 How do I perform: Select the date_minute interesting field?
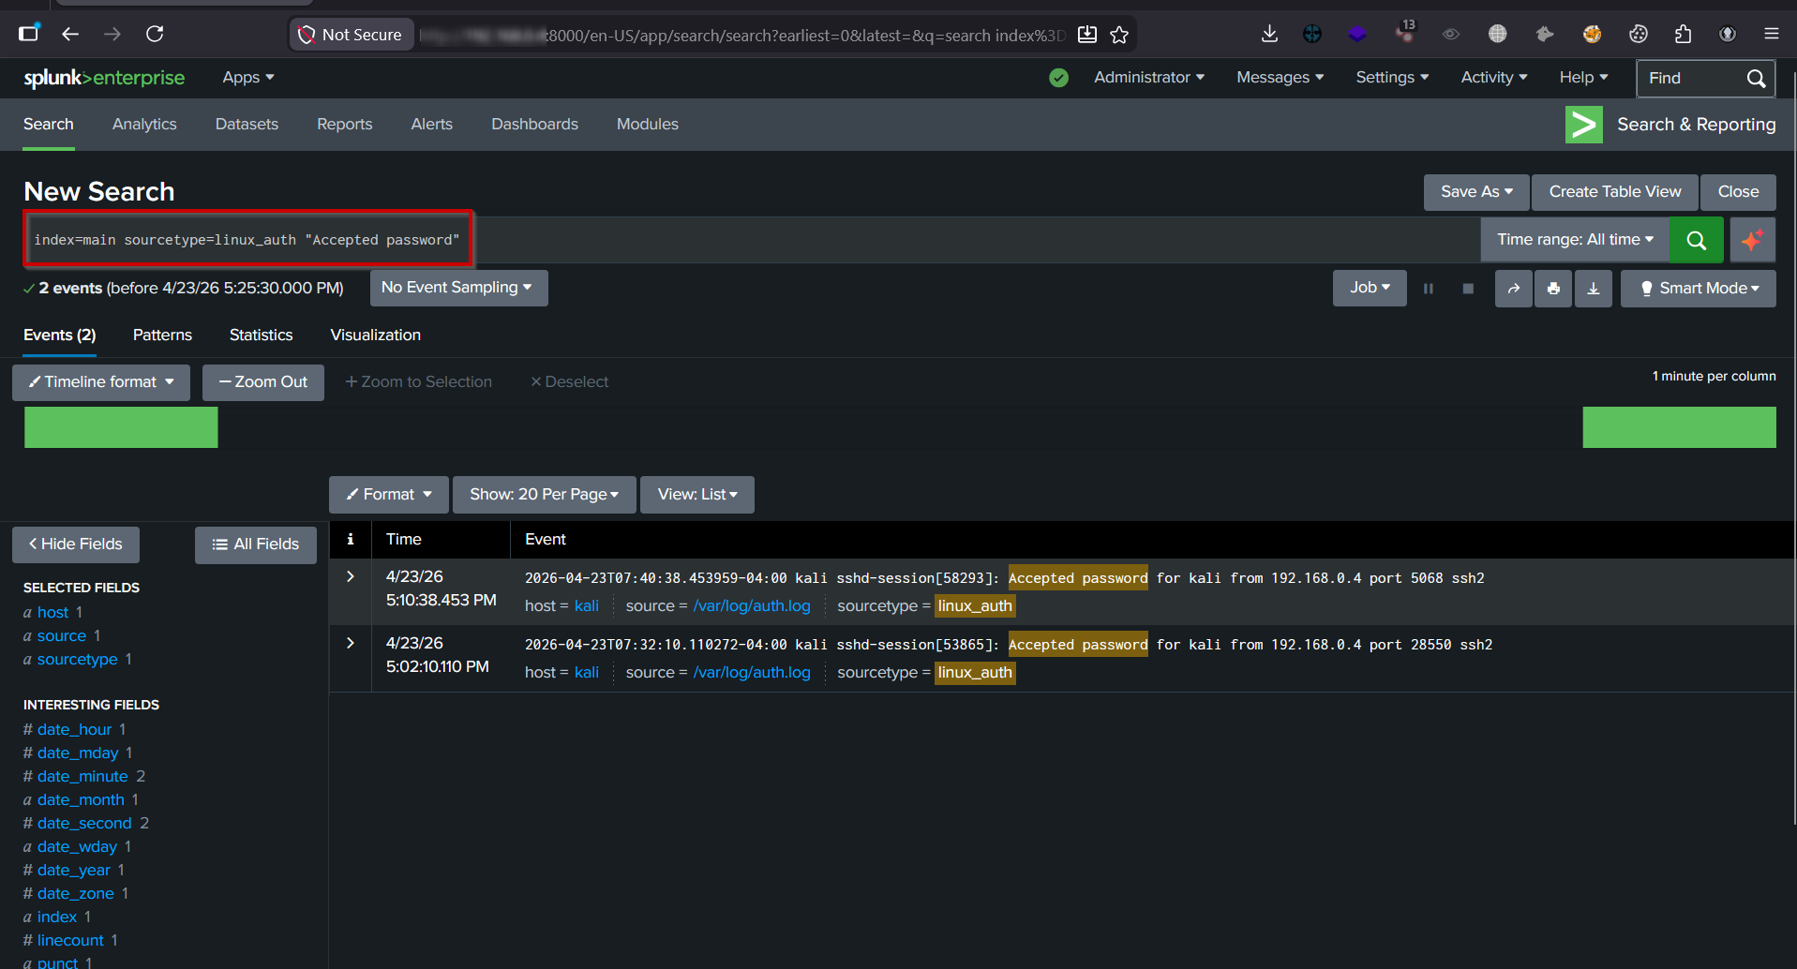(x=82, y=777)
